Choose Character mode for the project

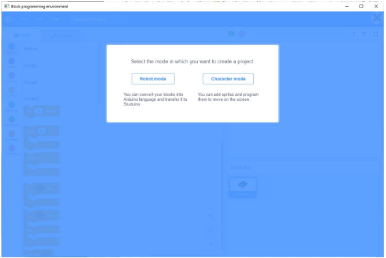[228, 79]
